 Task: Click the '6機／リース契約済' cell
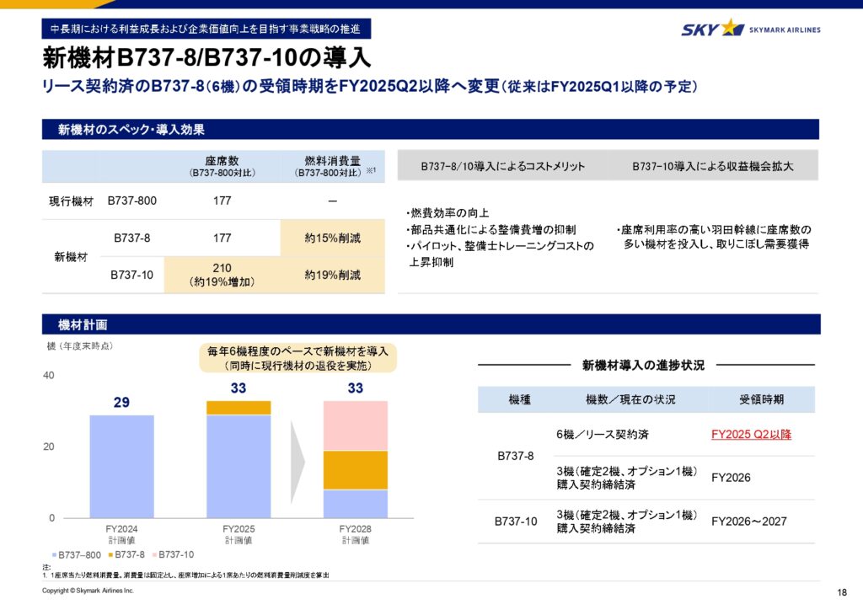(602, 435)
